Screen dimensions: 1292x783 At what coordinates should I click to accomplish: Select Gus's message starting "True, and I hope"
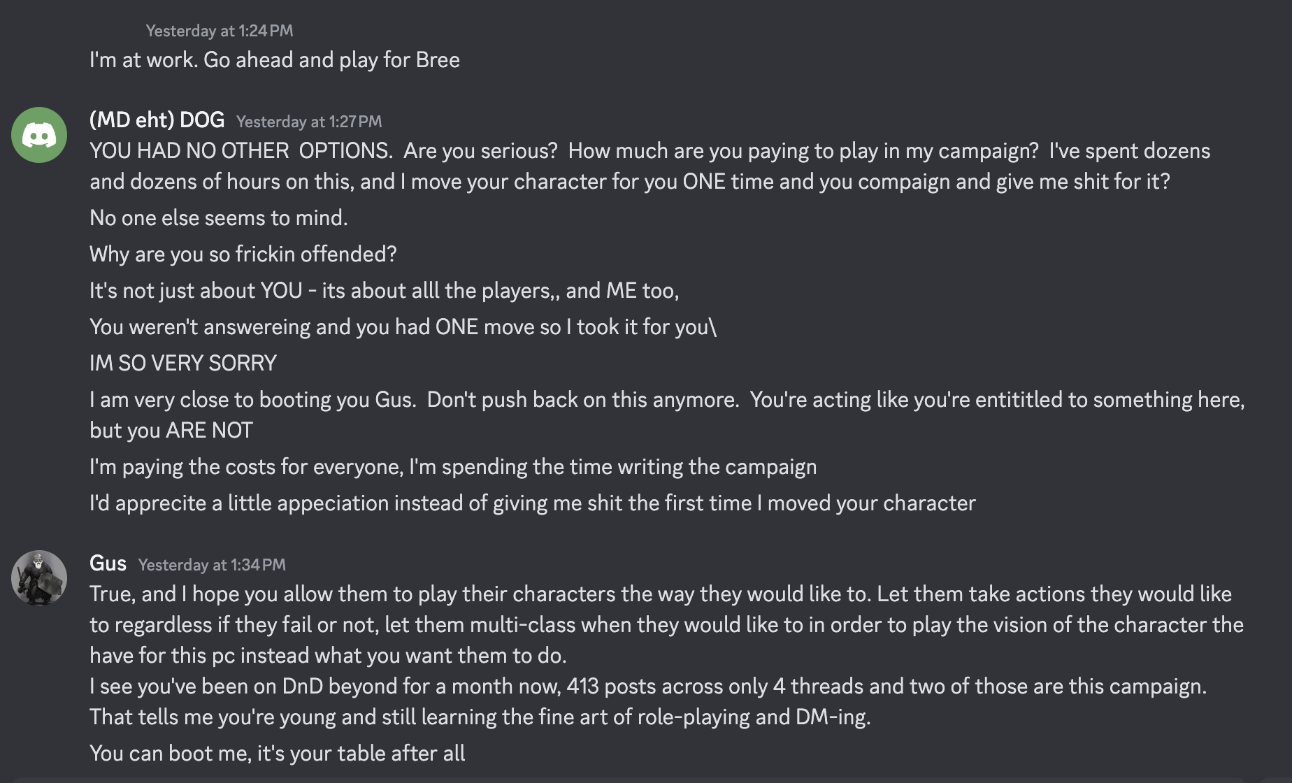(667, 625)
